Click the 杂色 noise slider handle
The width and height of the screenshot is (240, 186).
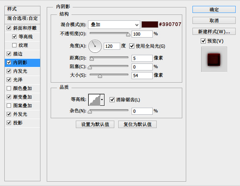pyautogui.click(x=90, y=112)
